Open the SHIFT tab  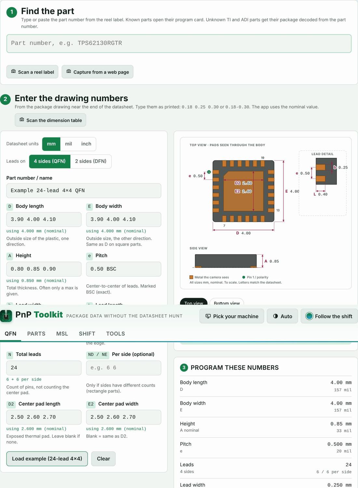pyautogui.click(x=87, y=334)
